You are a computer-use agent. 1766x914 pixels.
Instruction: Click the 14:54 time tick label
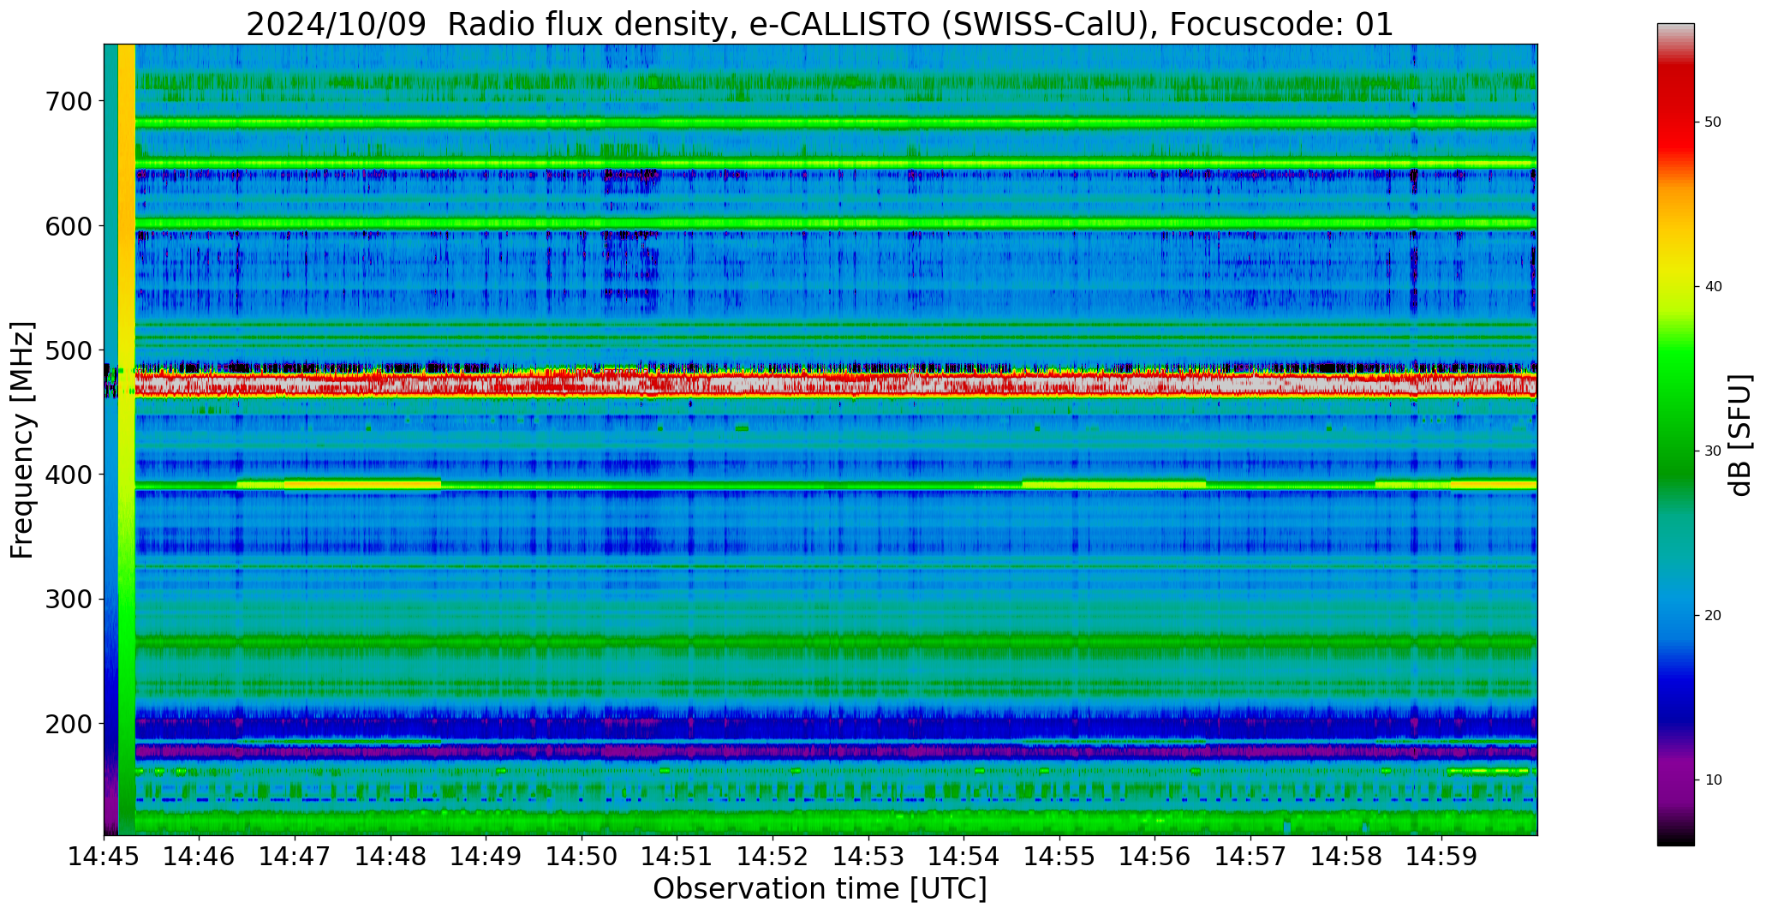click(964, 856)
